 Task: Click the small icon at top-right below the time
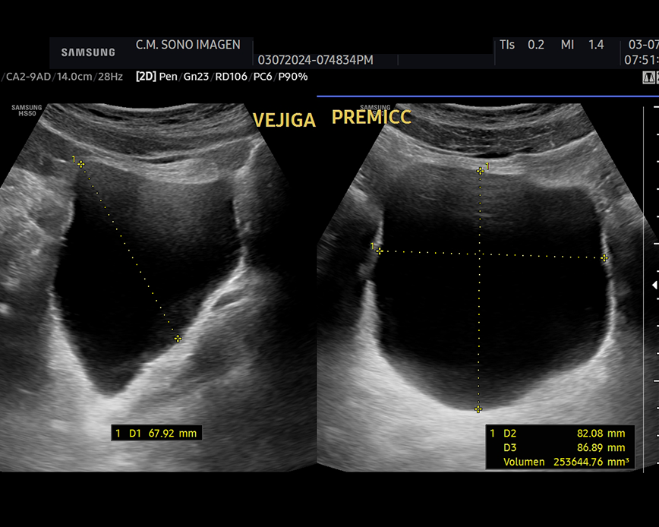pos(648,77)
